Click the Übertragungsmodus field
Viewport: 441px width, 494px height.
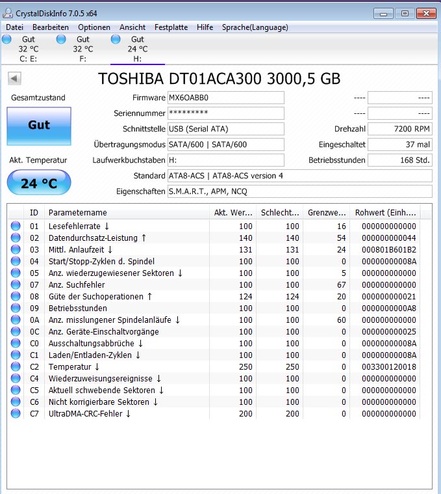225,144
